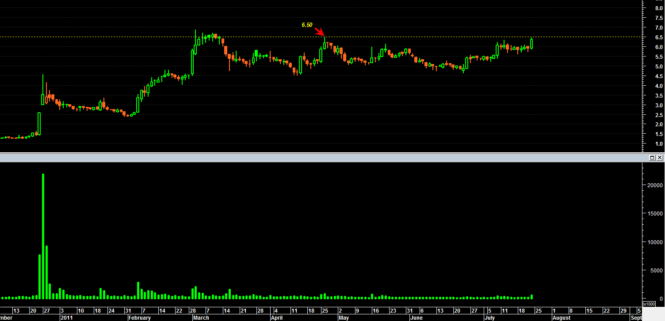Click the 5.0 price axis label

pos(659,66)
